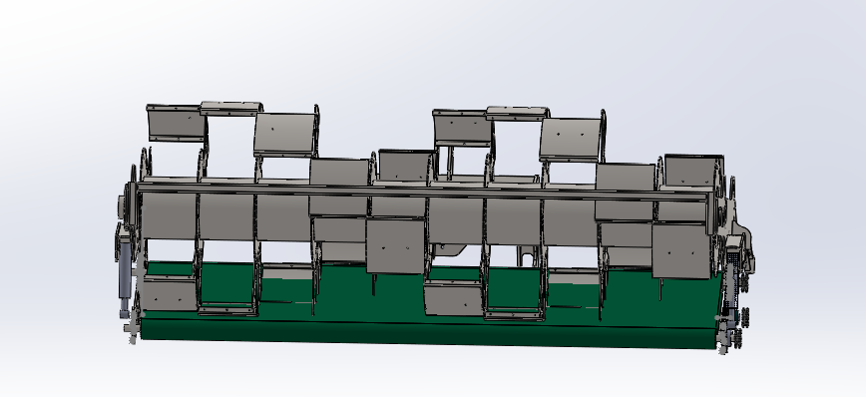Select the tilted top paddle in left group

(284, 135)
